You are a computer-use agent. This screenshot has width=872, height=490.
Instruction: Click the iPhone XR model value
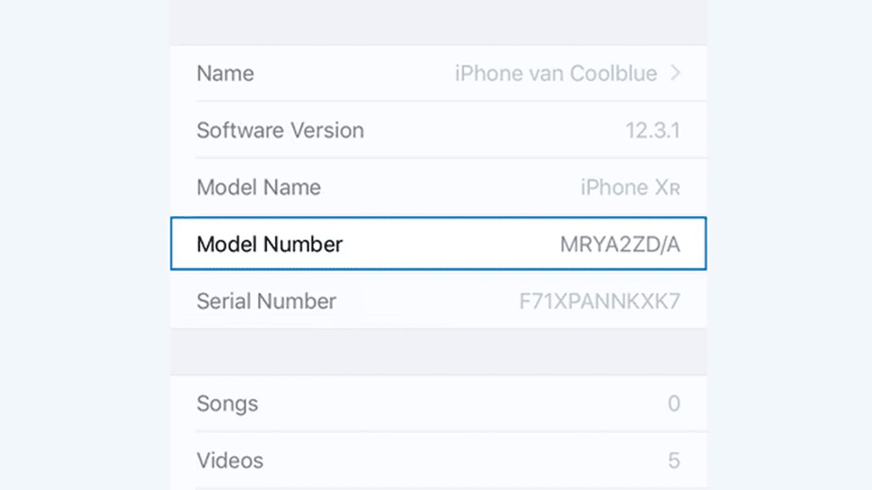coord(630,188)
